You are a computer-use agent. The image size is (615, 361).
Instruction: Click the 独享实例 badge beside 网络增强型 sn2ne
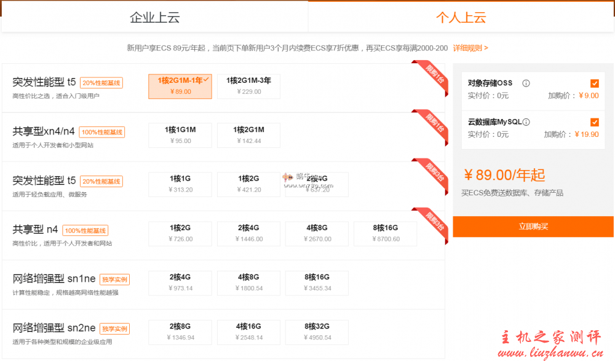tap(116, 328)
